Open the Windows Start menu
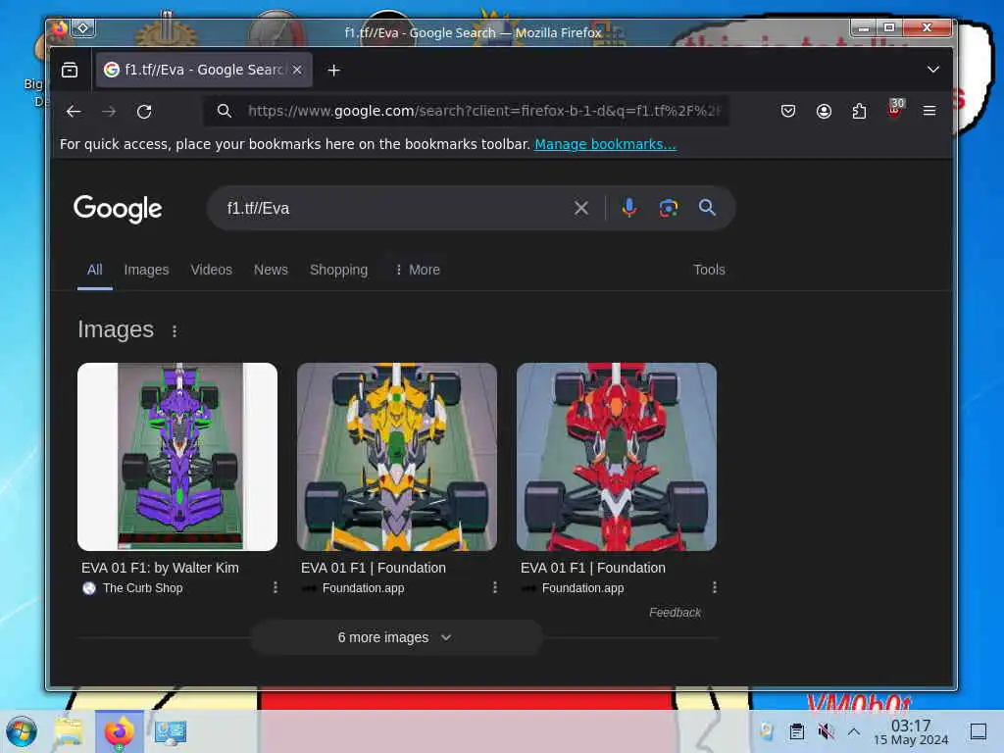Viewport: 1004px width, 753px height. (22, 731)
